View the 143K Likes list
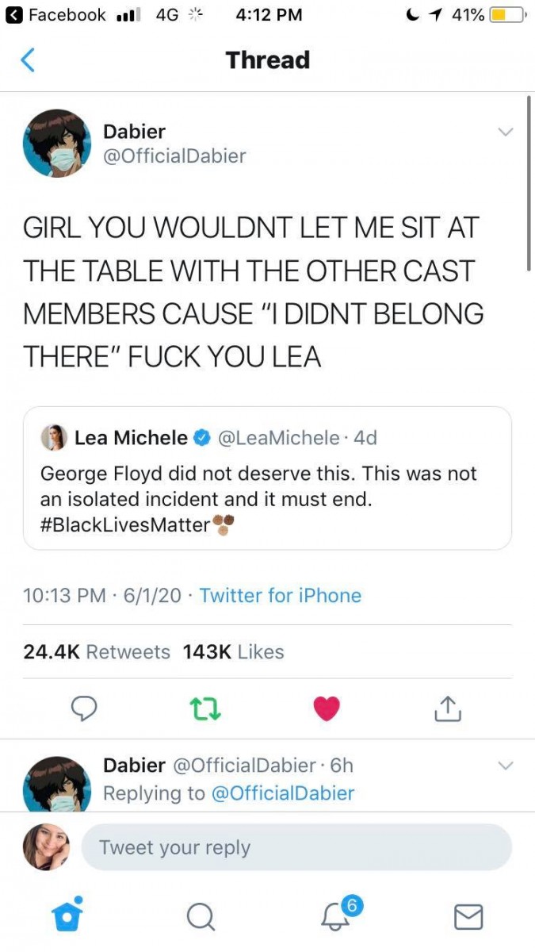The image size is (535, 952). click(x=233, y=652)
